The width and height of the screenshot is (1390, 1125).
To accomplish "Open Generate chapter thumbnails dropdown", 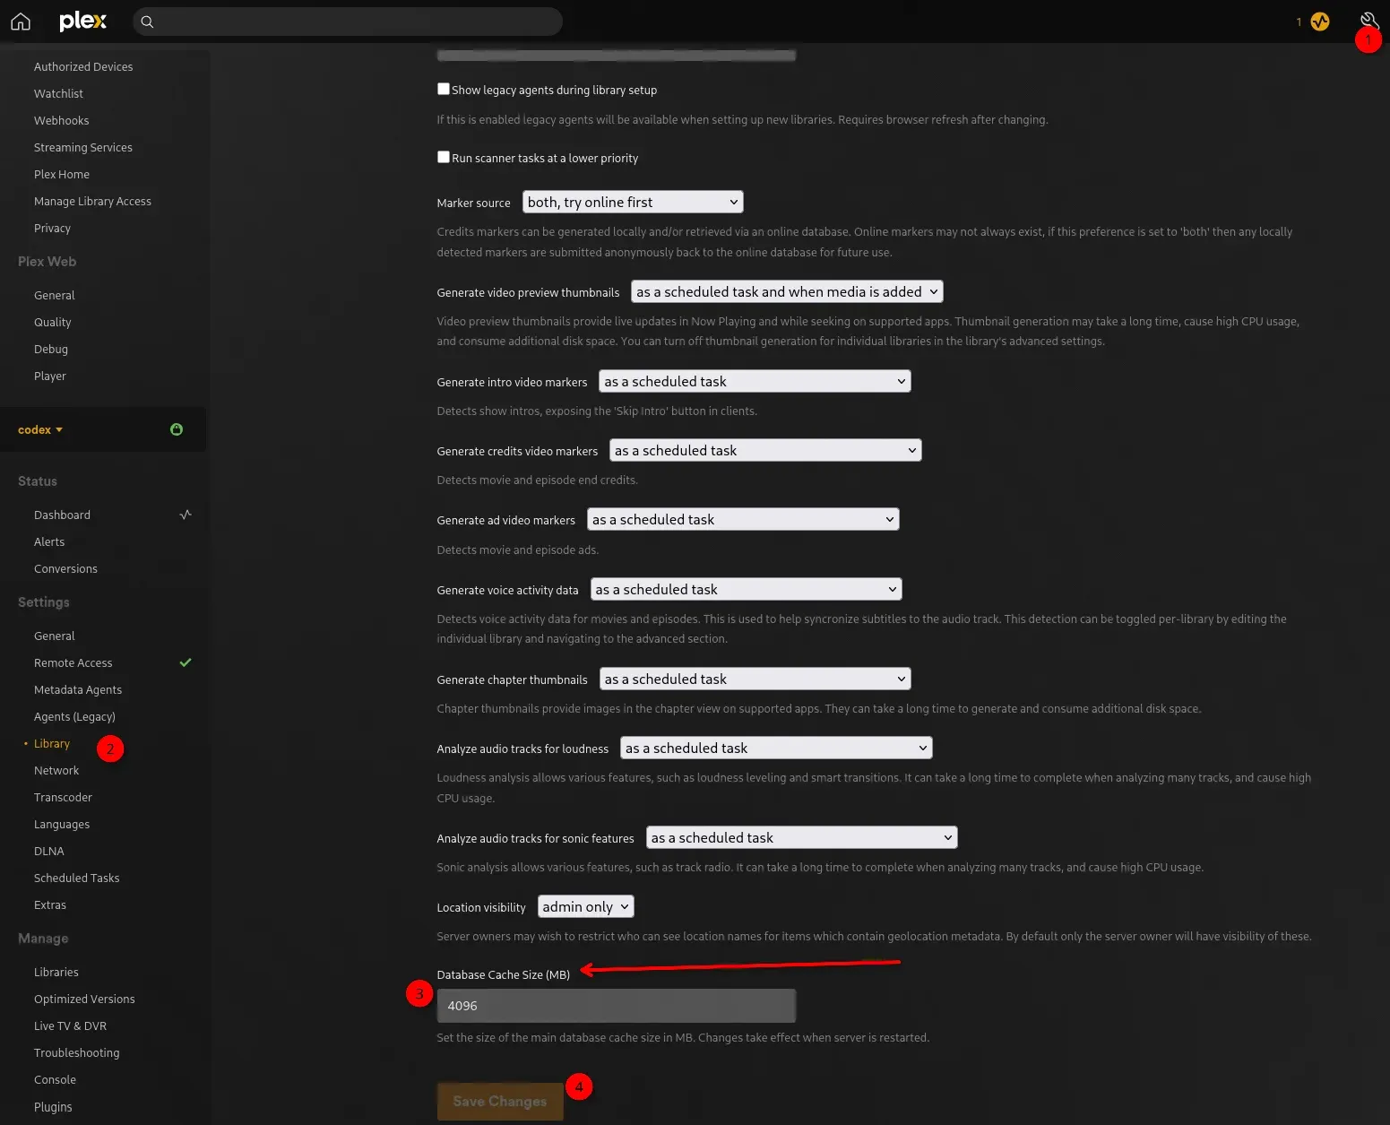I will [755, 679].
